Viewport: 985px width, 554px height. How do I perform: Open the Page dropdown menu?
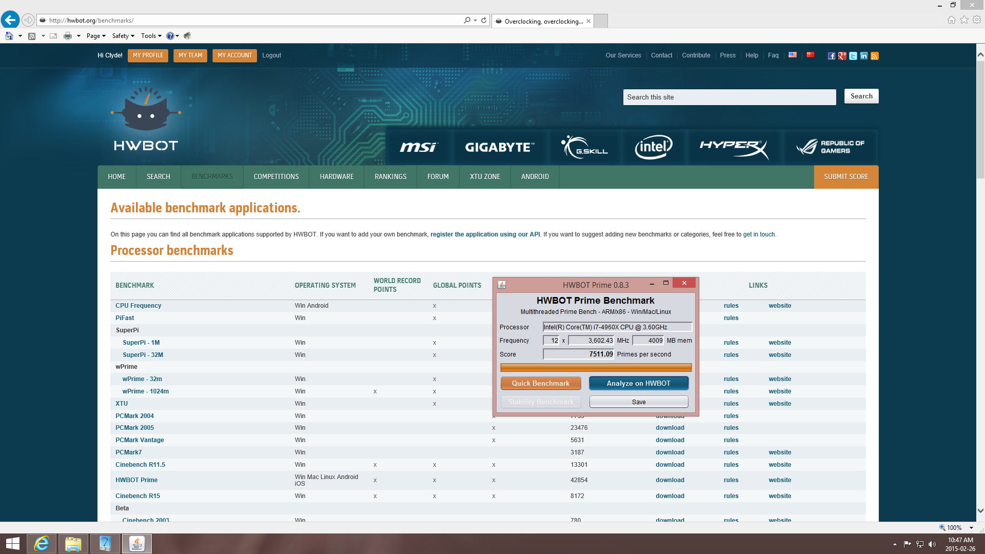96,36
